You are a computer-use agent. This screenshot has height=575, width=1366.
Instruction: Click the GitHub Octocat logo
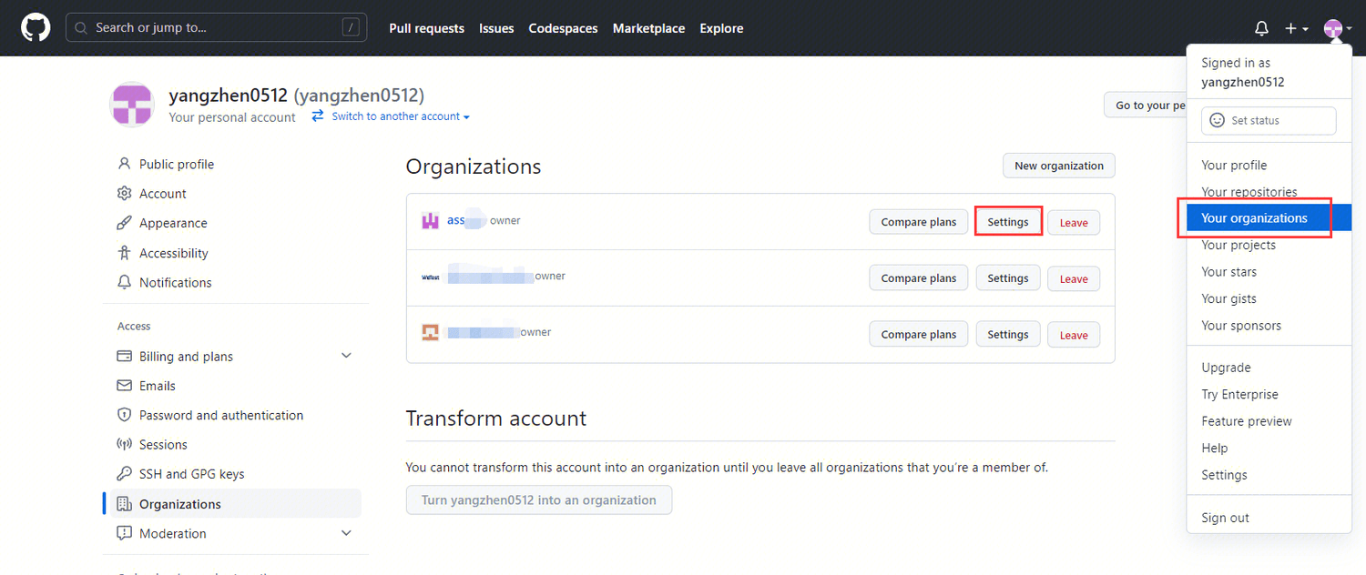36,27
